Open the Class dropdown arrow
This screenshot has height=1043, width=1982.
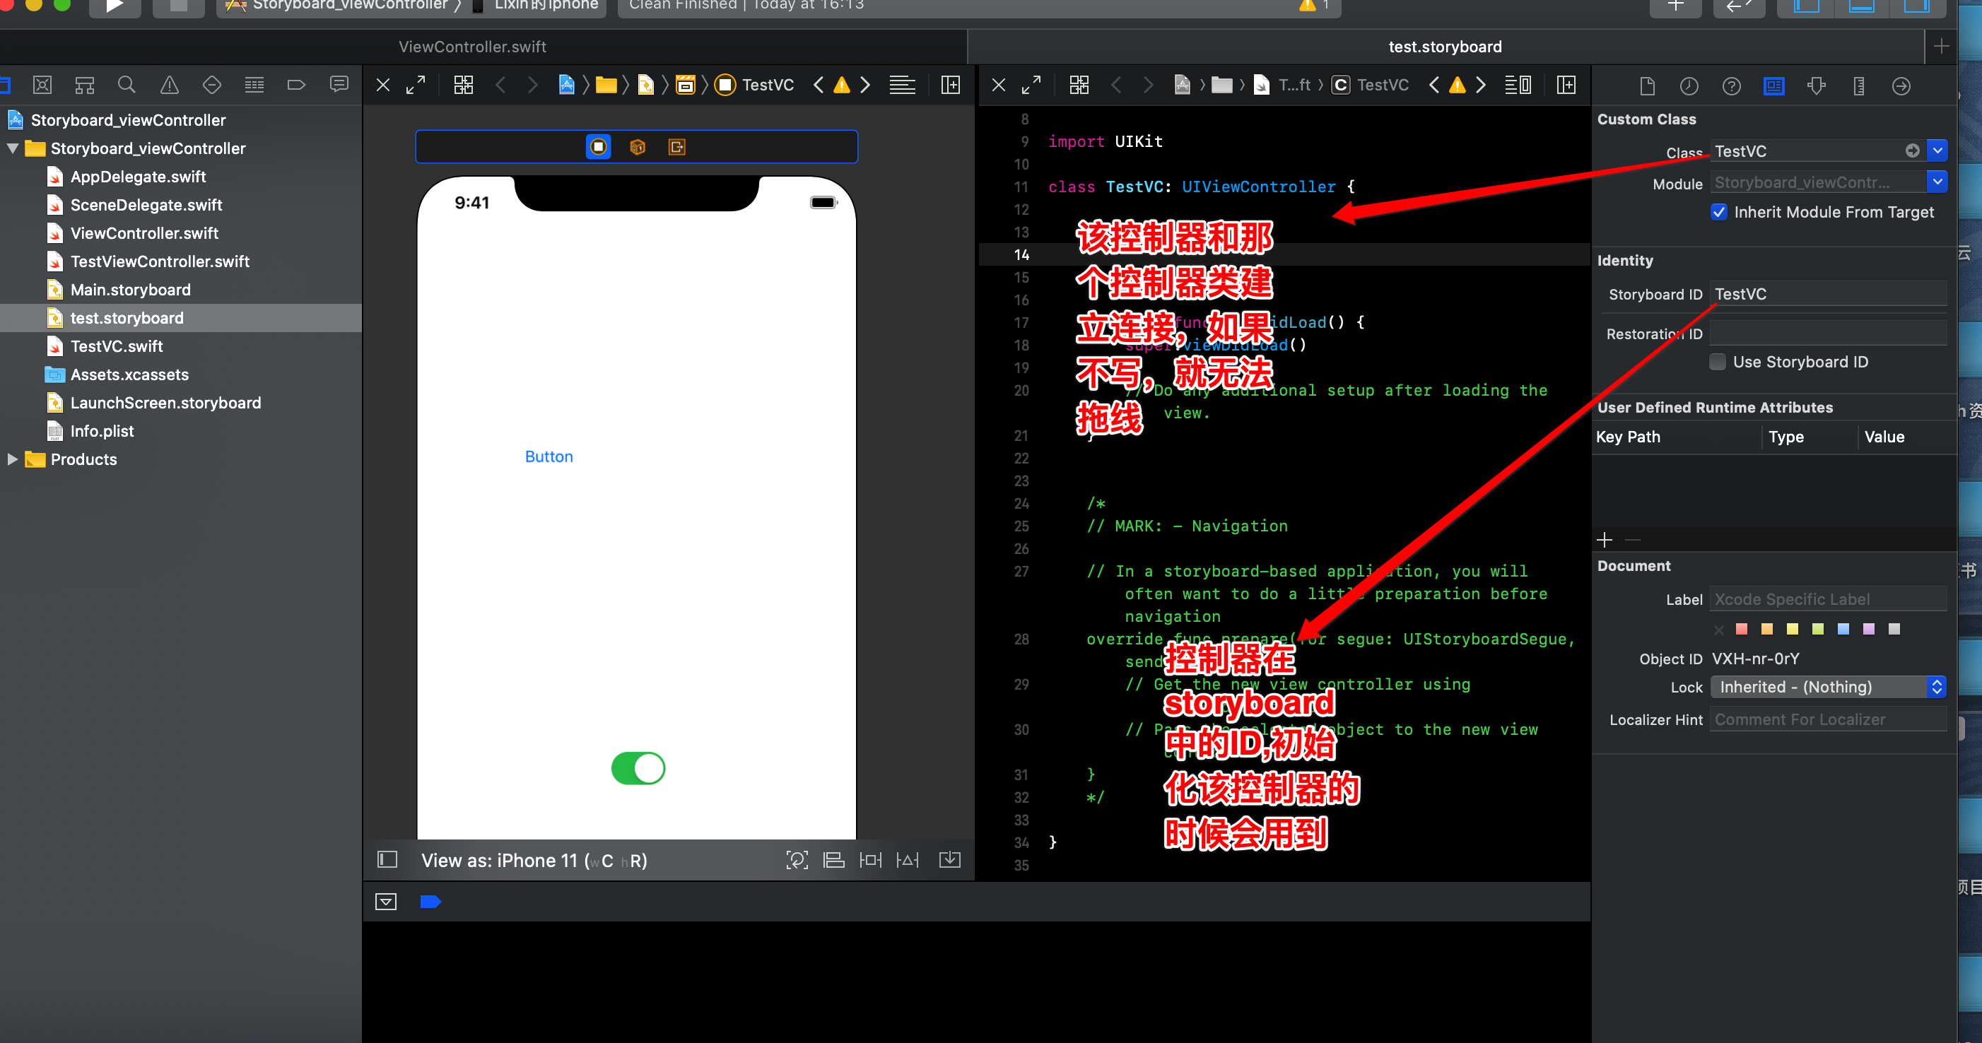(1937, 151)
